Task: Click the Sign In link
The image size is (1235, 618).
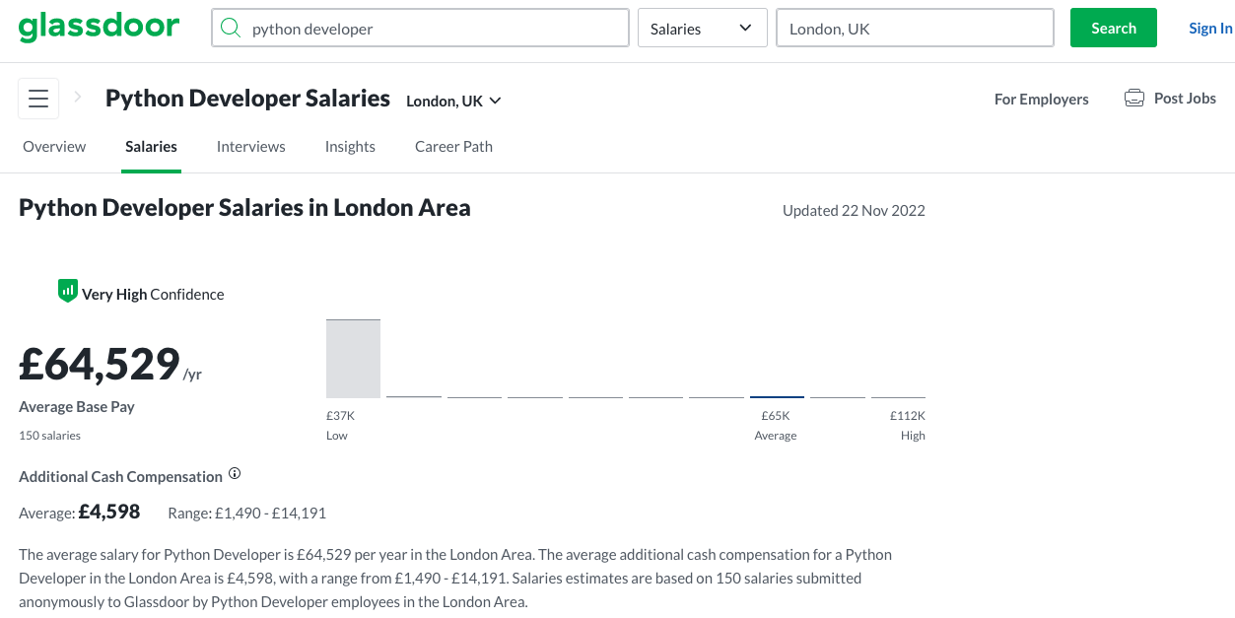Action: coord(1210,28)
